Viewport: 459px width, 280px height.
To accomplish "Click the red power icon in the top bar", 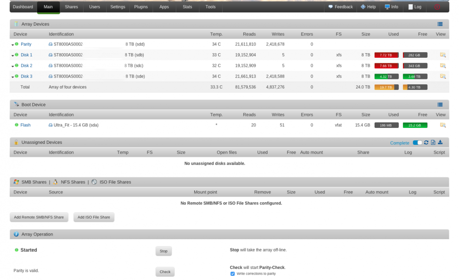I will [x=437, y=7].
